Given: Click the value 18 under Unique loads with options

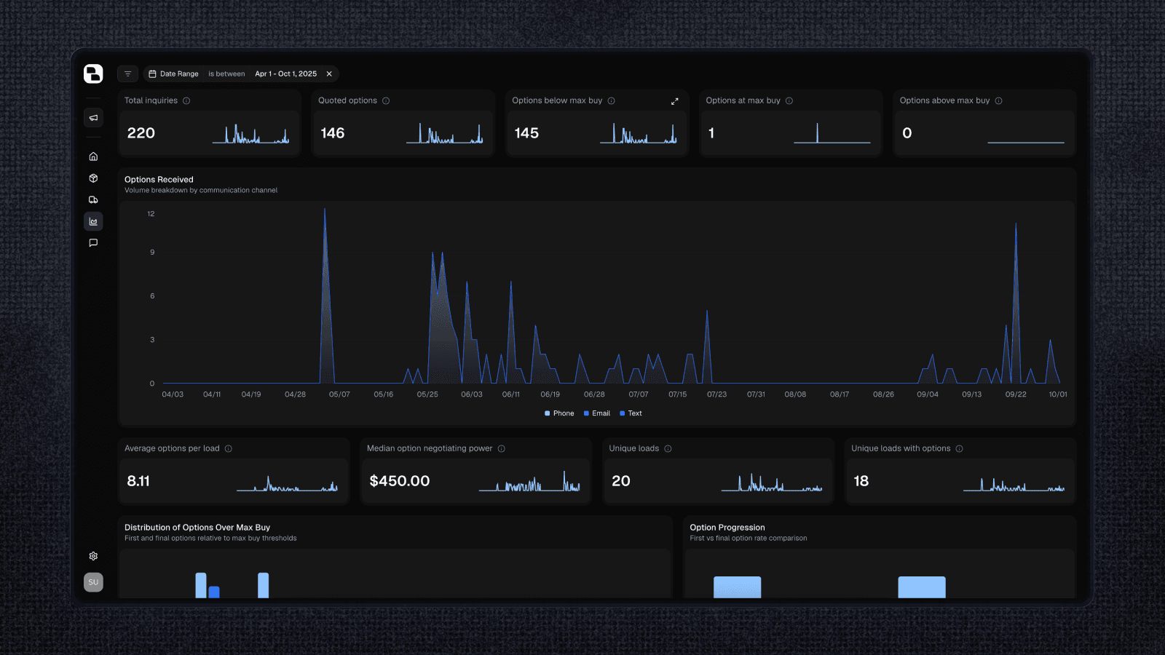Looking at the screenshot, I should [861, 481].
